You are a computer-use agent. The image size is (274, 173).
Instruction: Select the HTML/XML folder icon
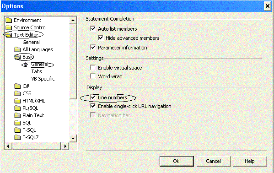coord(17,101)
